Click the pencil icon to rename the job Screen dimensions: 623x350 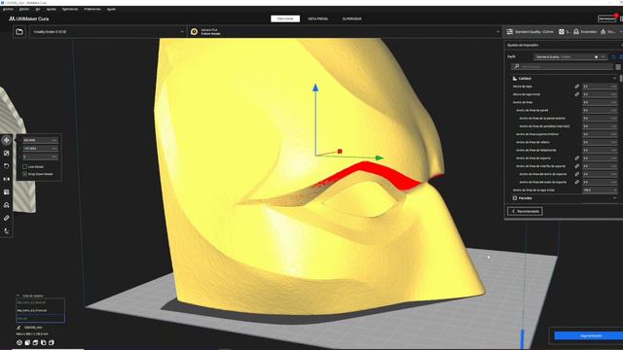18,328
